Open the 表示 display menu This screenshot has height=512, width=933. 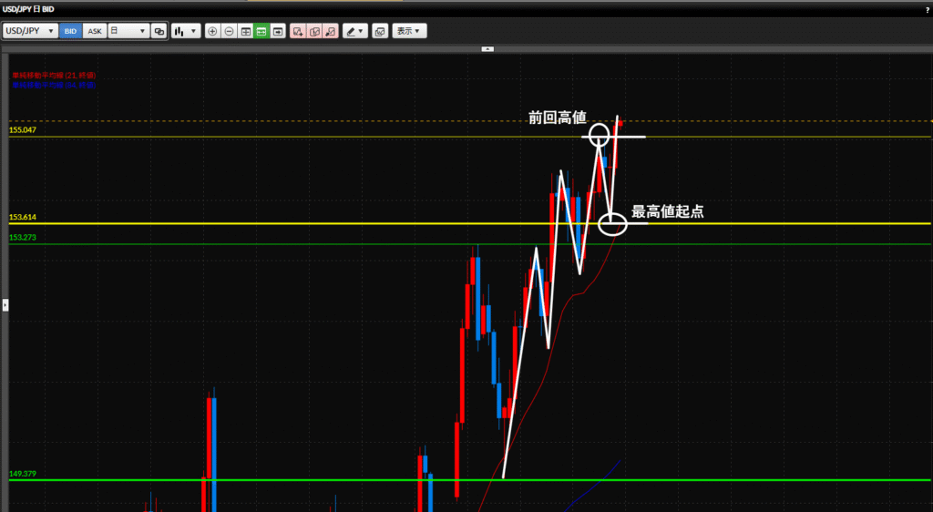tap(408, 31)
